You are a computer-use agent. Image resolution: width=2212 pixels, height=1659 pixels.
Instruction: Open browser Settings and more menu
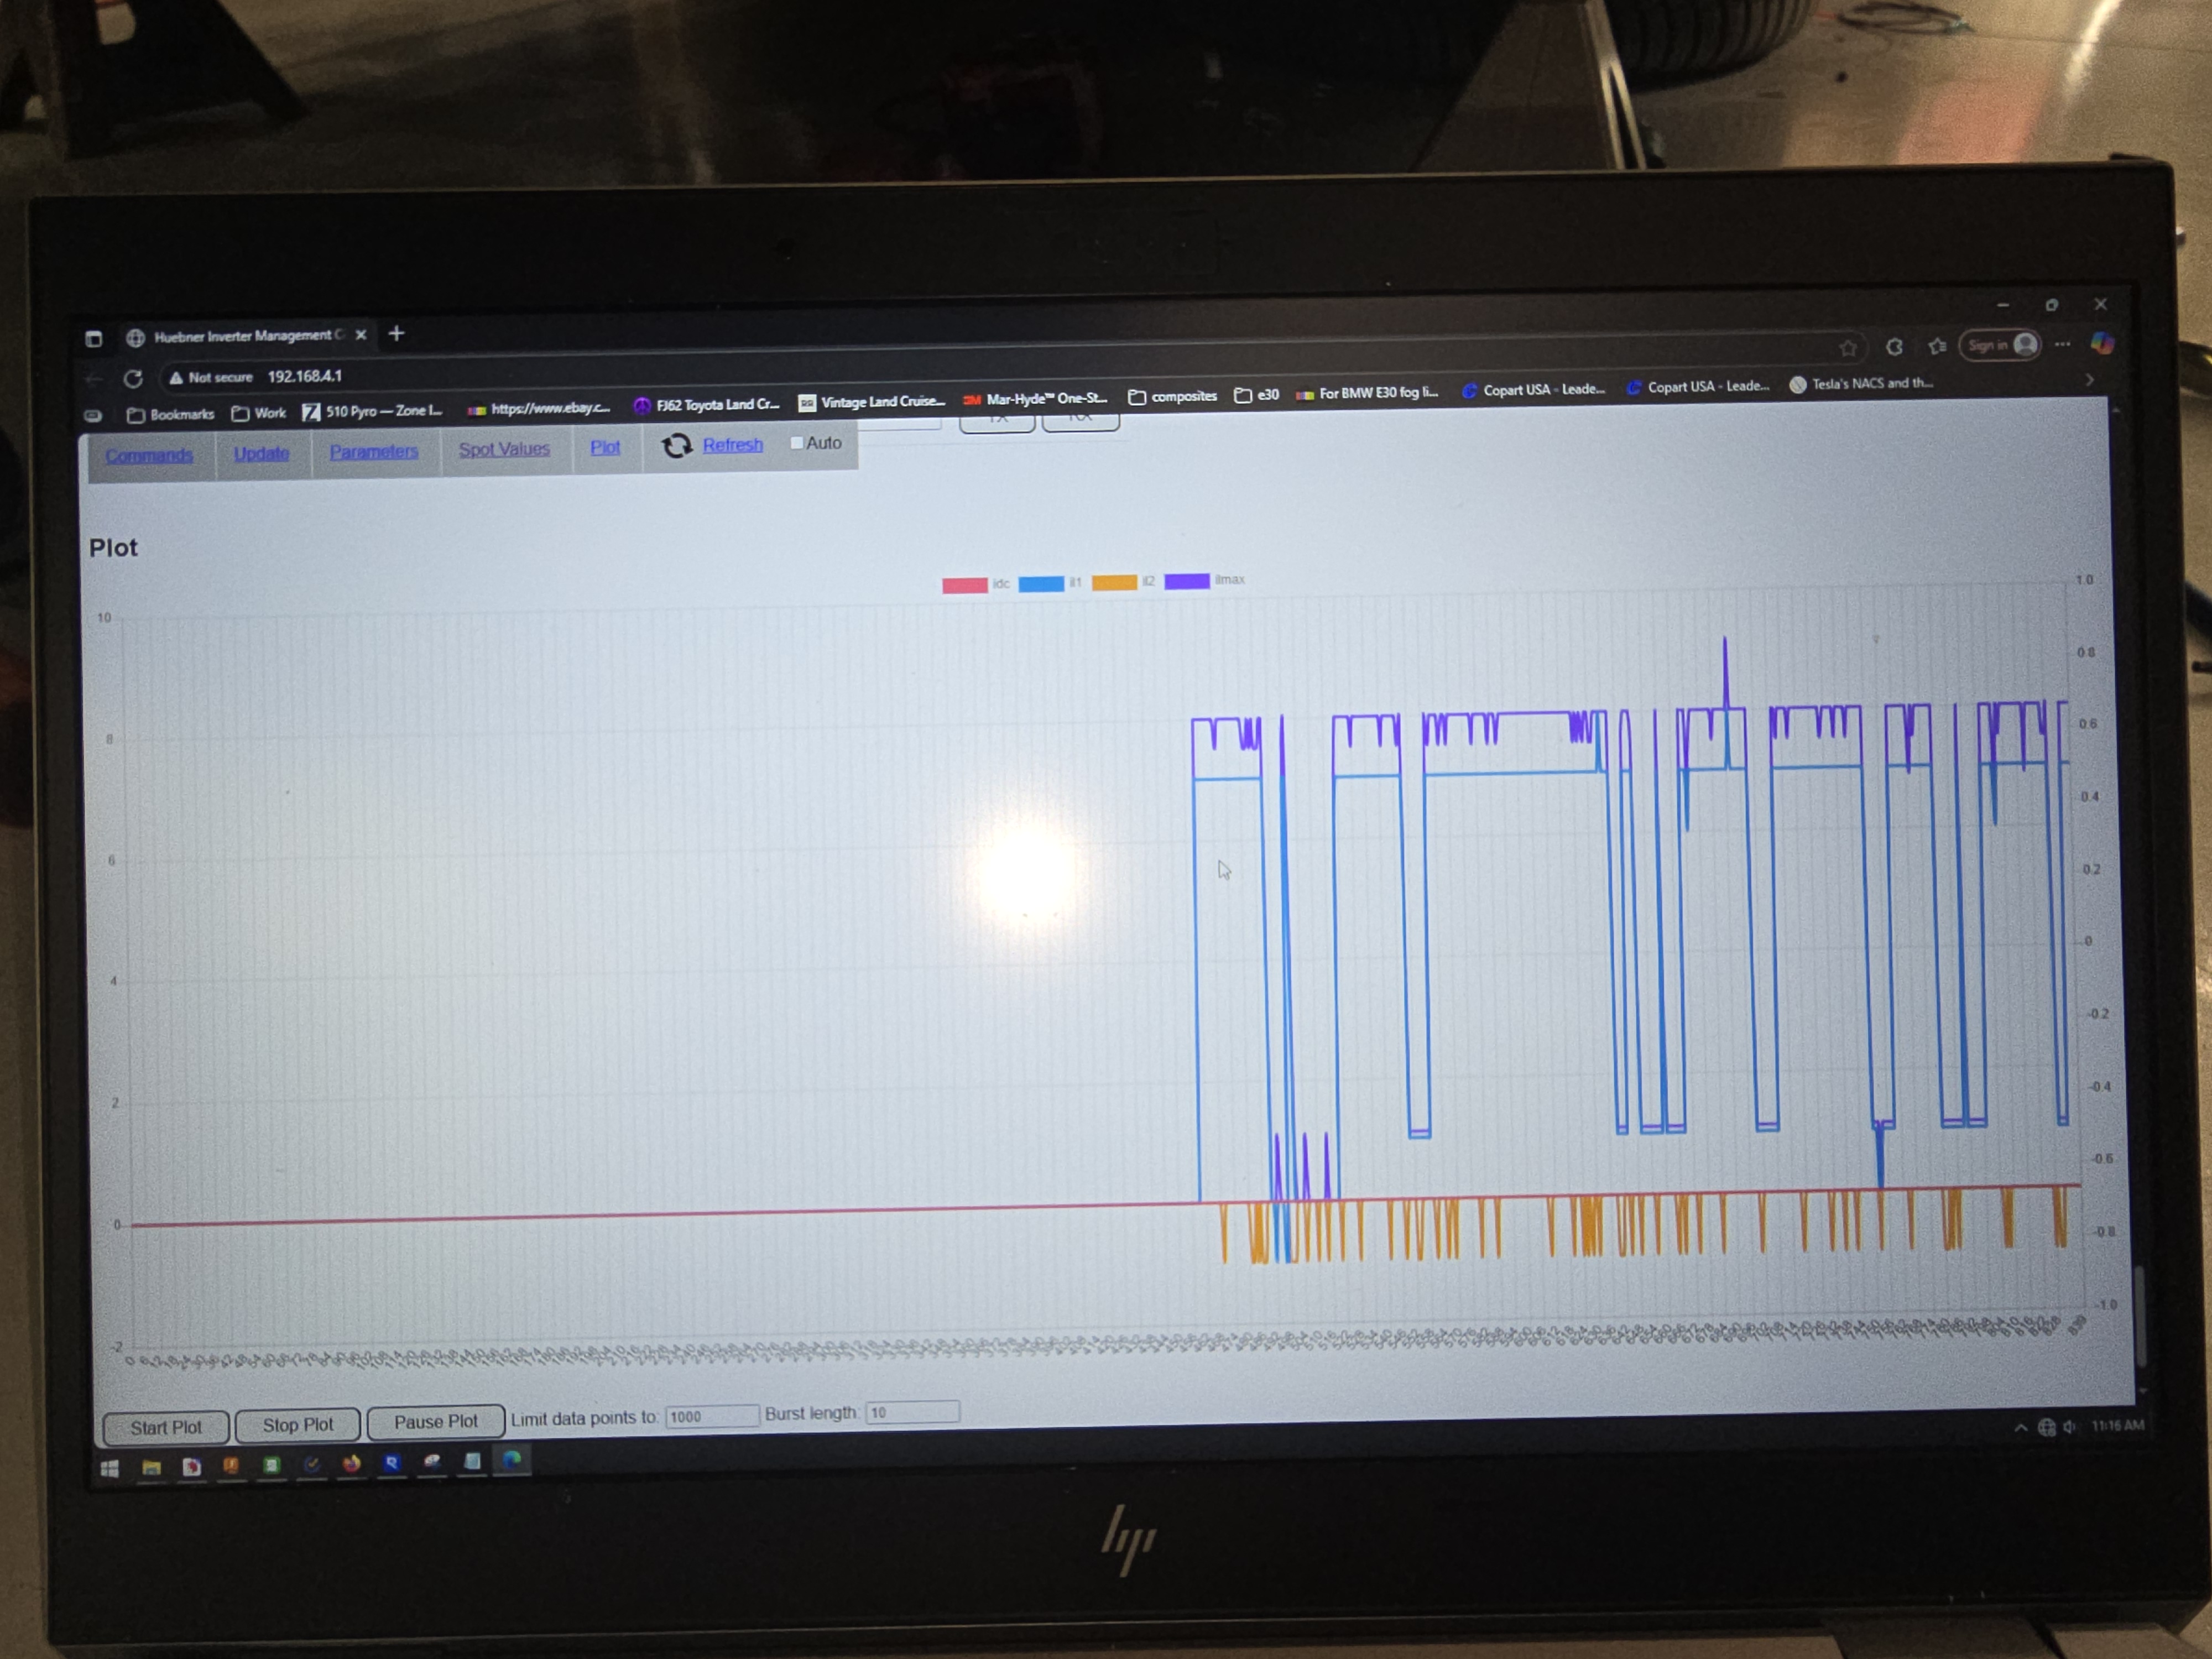2062,344
